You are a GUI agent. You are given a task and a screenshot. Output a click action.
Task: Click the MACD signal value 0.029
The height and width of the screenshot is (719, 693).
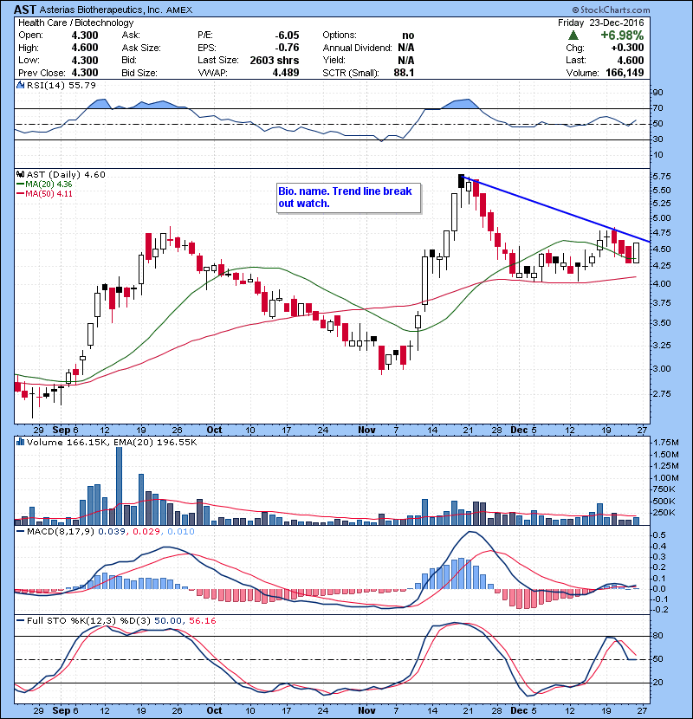146,532
